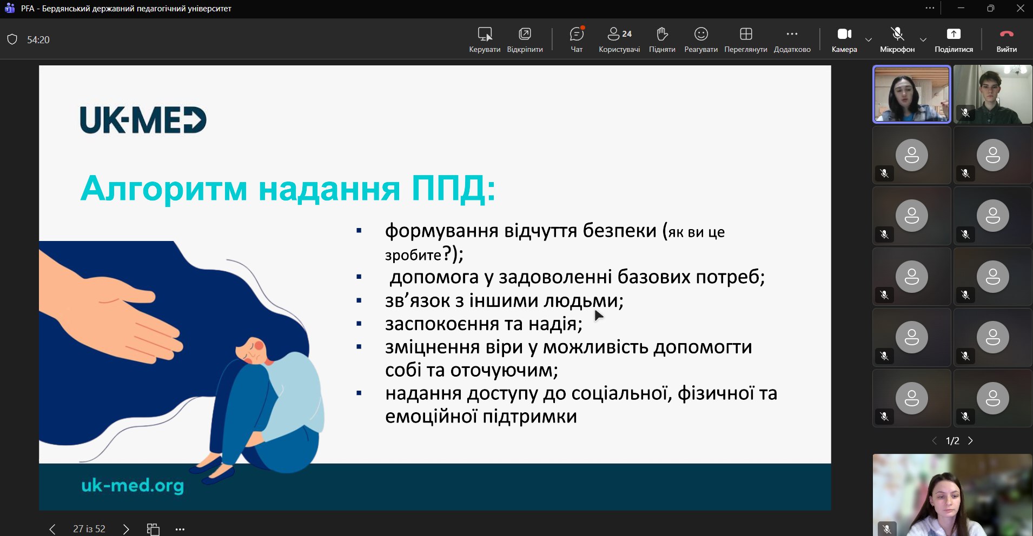Show the Користувачі participants list

click(x=619, y=39)
